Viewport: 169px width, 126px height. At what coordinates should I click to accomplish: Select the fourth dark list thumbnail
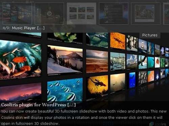114,14
